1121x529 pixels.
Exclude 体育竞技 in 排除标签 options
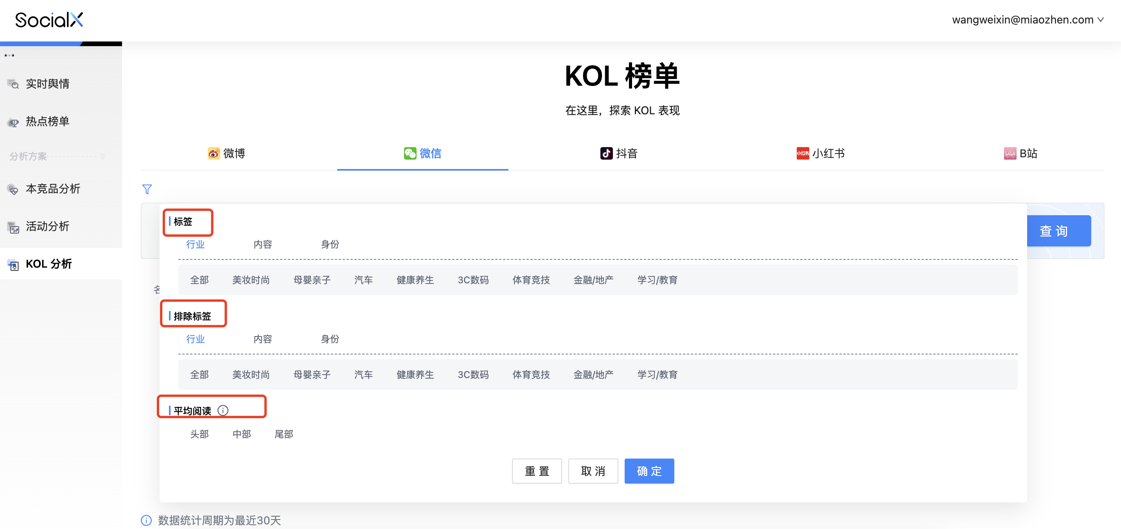pyautogui.click(x=531, y=374)
